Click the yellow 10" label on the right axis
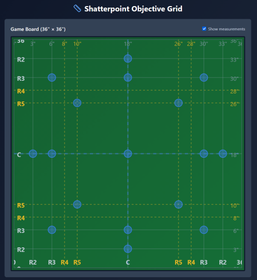 (x=235, y=206)
